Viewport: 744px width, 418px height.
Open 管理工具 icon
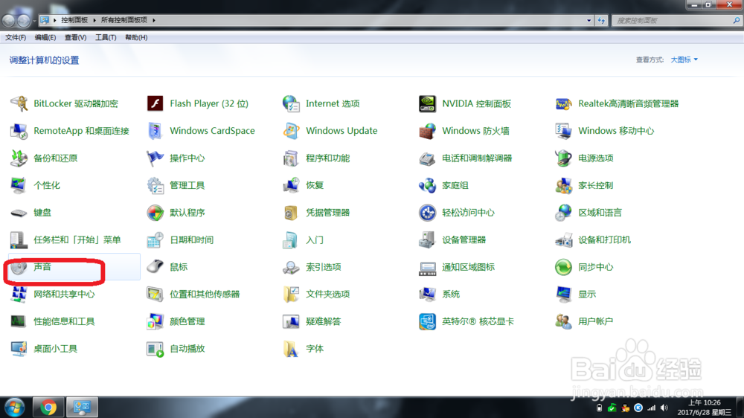pyautogui.click(x=155, y=185)
